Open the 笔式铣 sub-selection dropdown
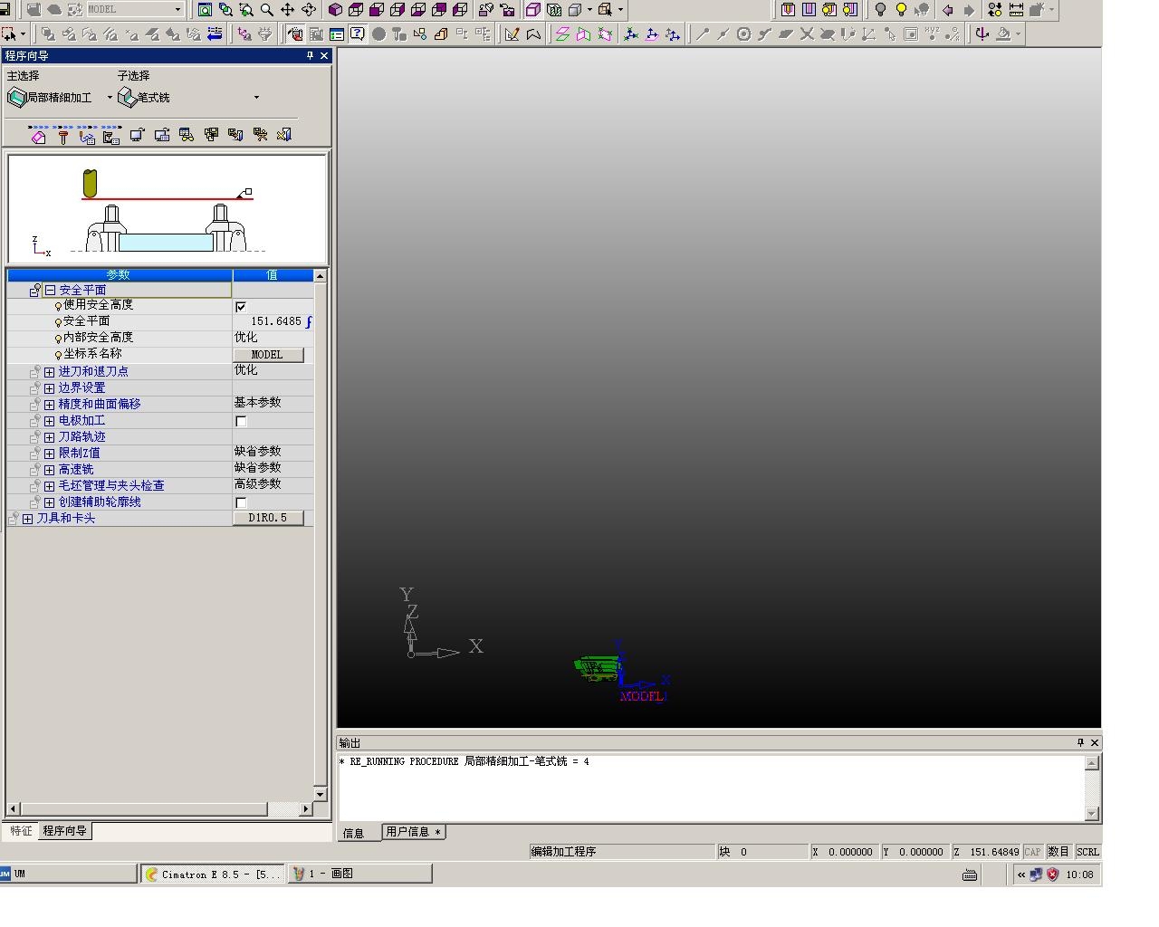This screenshot has height=927, width=1159. tap(256, 98)
